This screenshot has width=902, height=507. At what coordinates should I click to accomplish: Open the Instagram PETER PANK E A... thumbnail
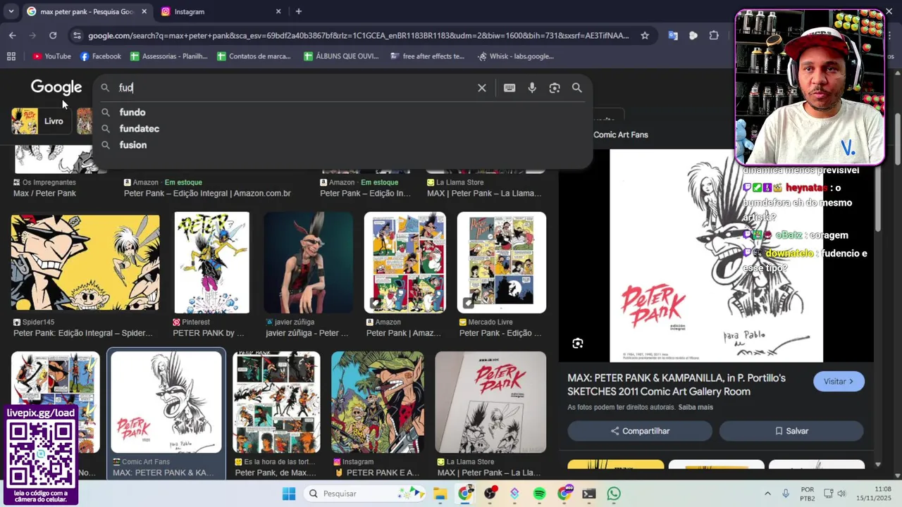click(378, 402)
